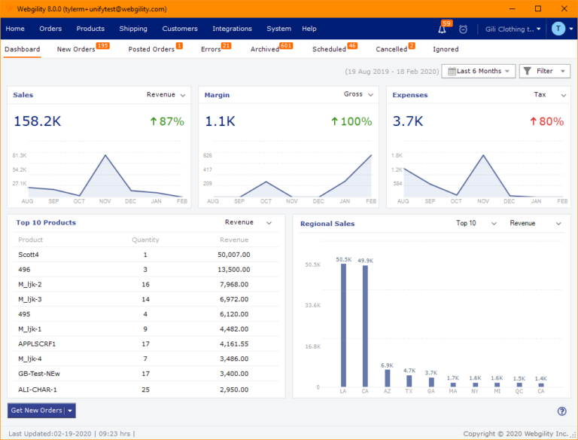Click the alarm clock scheduler icon
This screenshot has width=578, height=440.
(463, 29)
